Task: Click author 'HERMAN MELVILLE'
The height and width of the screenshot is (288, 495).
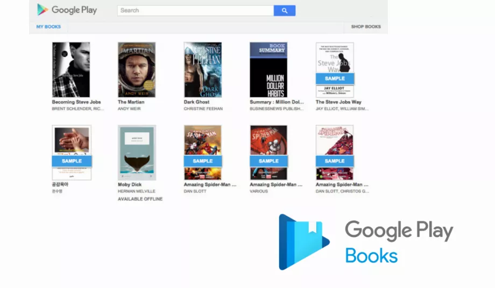Action: [x=137, y=191]
